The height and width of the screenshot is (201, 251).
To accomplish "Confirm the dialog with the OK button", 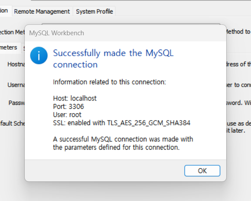I will point(202,171).
